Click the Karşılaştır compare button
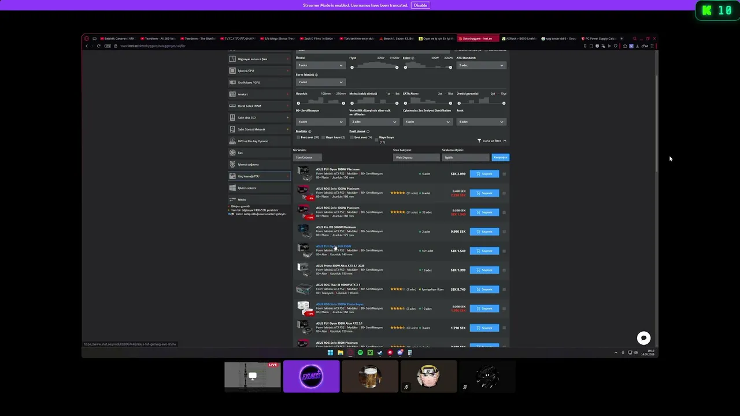The width and height of the screenshot is (740, 416). pyautogui.click(x=500, y=157)
